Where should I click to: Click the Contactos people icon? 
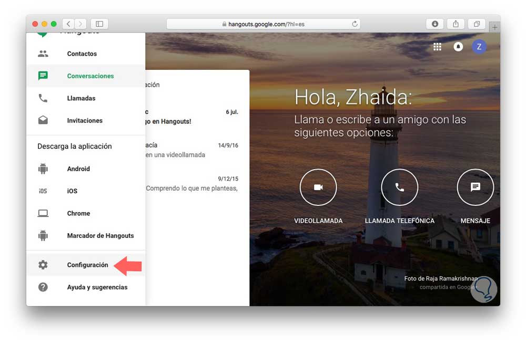tap(43, 54)
